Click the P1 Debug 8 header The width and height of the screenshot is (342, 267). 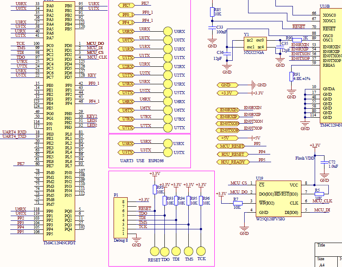[x=120, y=218]
